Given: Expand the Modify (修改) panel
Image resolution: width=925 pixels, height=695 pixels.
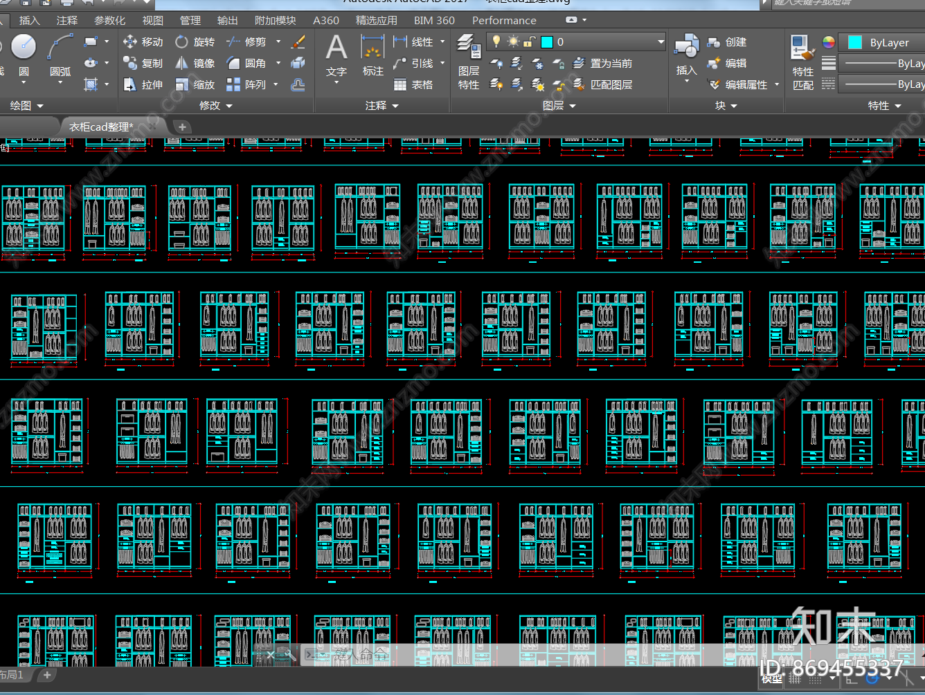Looking at the screenshot, I should [216, 106].
